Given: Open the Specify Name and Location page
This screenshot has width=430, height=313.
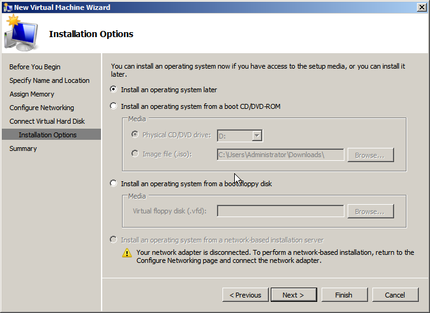Looking at the screenshot, I should pos(49,80).
